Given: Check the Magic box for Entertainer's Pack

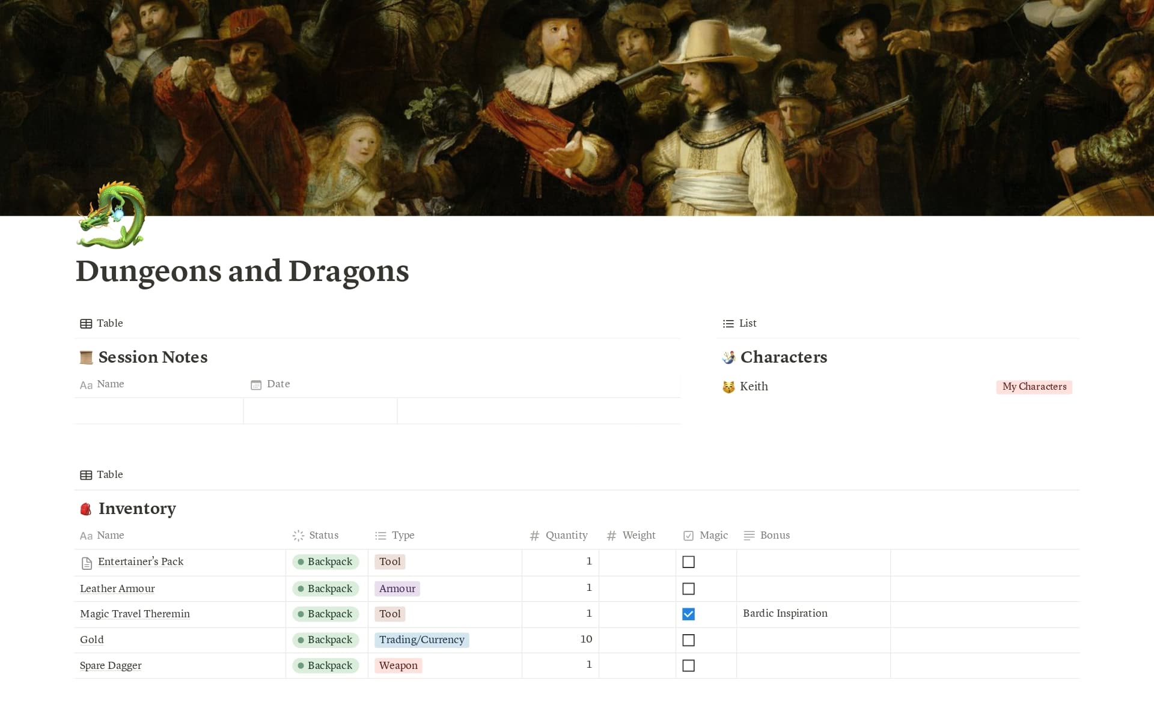Looking at the screenshot, I should click(x=689, y=562).
